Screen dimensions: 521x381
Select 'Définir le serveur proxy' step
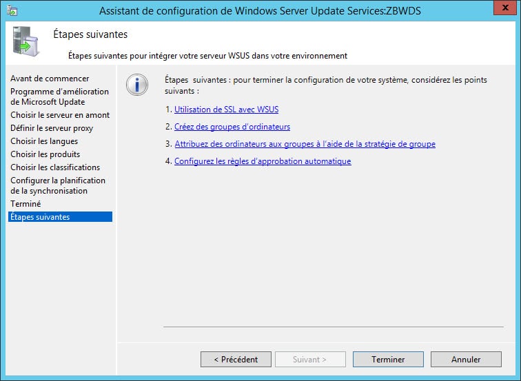coord(52,128)
